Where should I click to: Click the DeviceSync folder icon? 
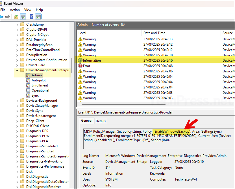click(x=22, y=110)
